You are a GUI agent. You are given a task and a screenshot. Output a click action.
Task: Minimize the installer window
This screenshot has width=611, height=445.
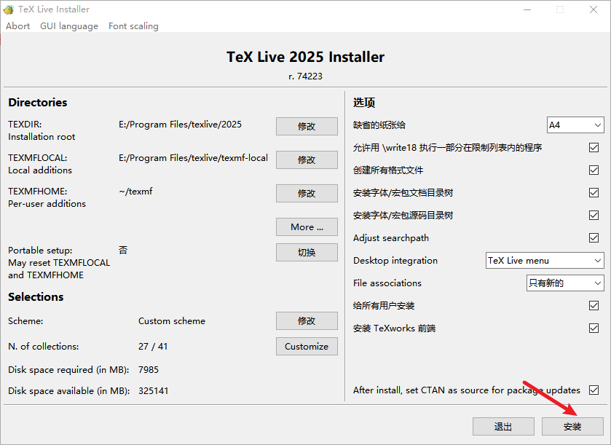coord(527,9)
